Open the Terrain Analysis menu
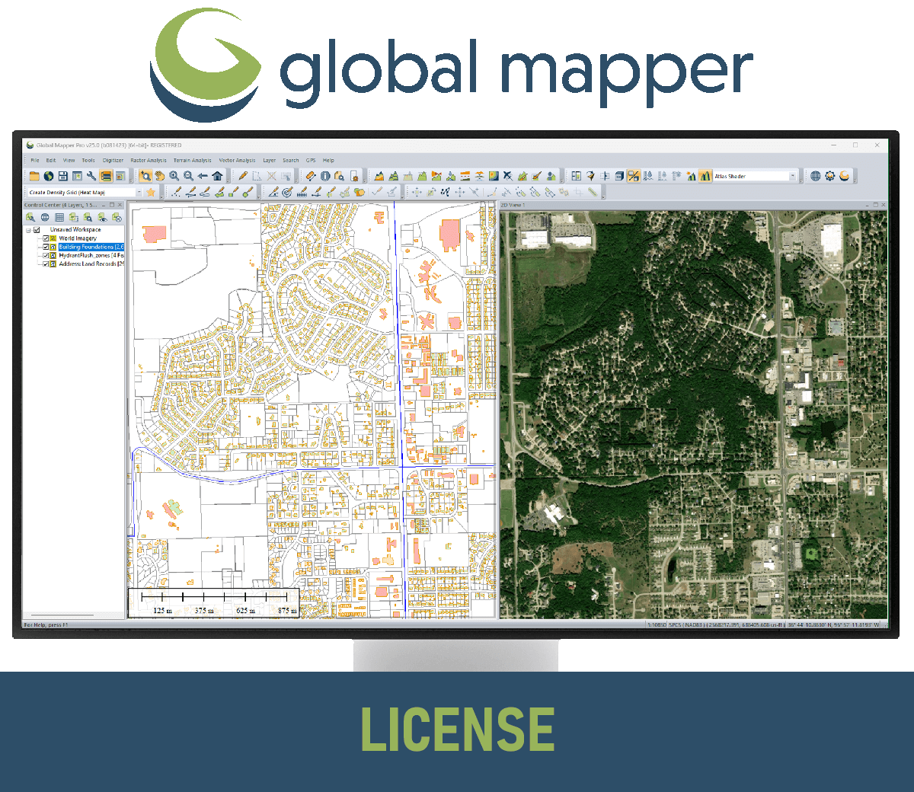The width and height of the screenshot is (914, 792). point(193,161)
